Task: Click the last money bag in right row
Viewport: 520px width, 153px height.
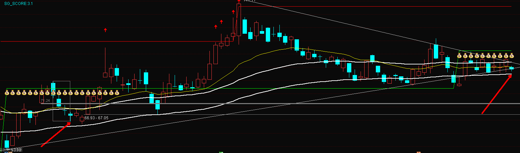Action: (x=511, y=55)
